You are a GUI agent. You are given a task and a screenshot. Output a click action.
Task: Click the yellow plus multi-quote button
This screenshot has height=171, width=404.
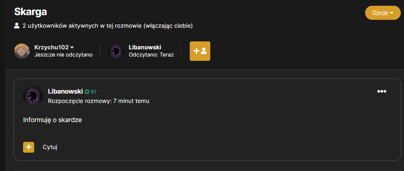coord(29,147)
